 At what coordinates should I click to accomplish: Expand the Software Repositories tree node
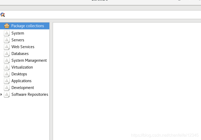1,94
